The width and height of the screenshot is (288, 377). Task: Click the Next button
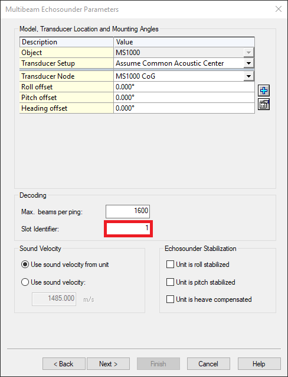tap(108, 364)
